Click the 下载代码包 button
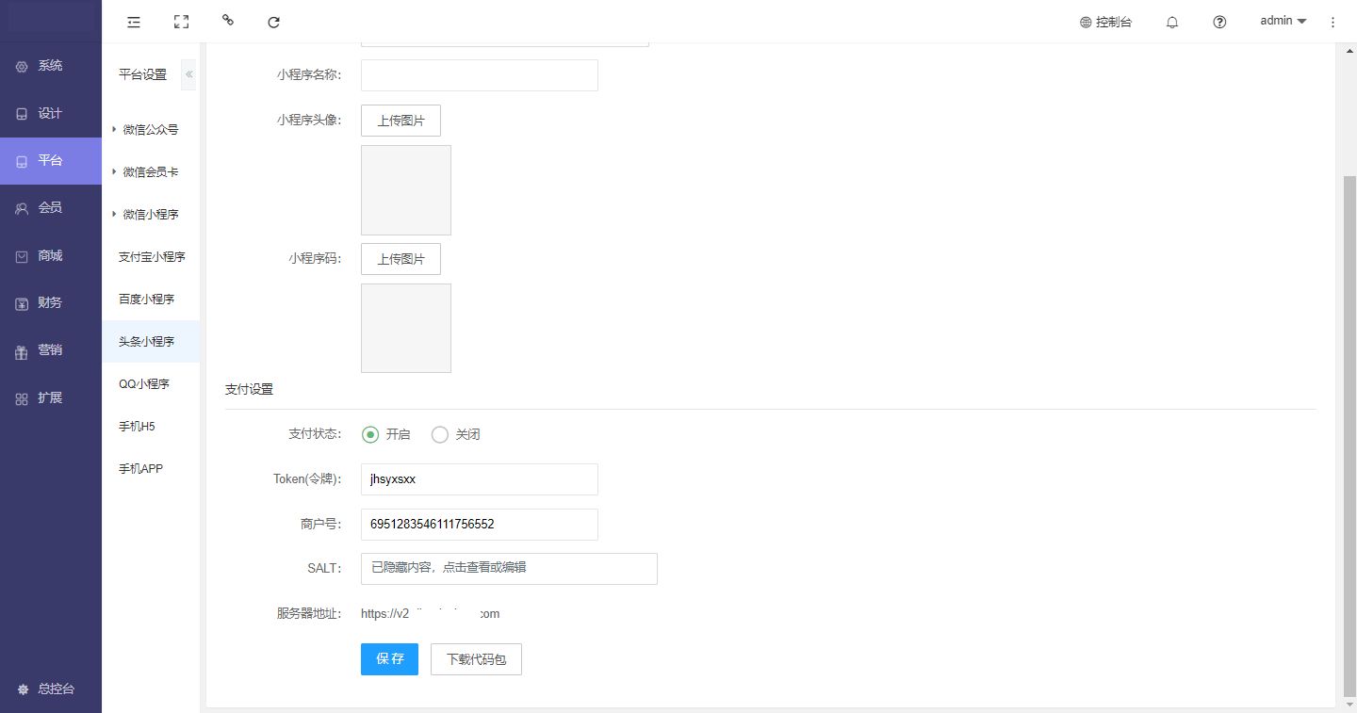 [476, 659]
